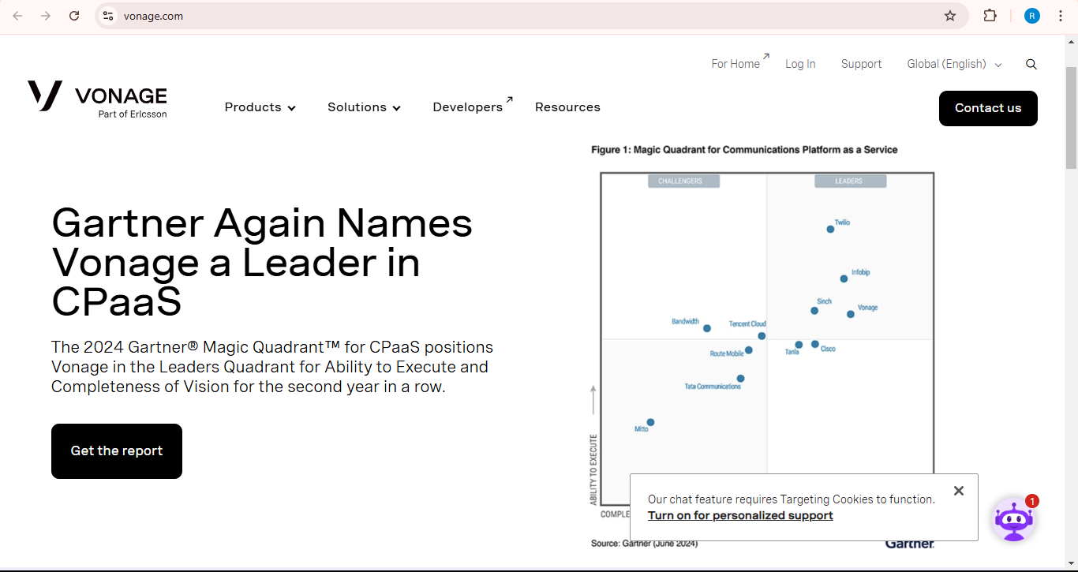Click the Tencent Cloud label
Screen dimensions: 1078x572
tap(747, 324)
